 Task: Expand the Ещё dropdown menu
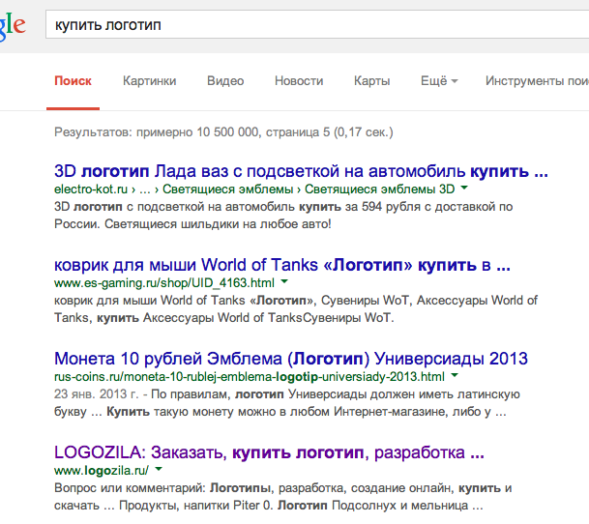coord(438,81)
